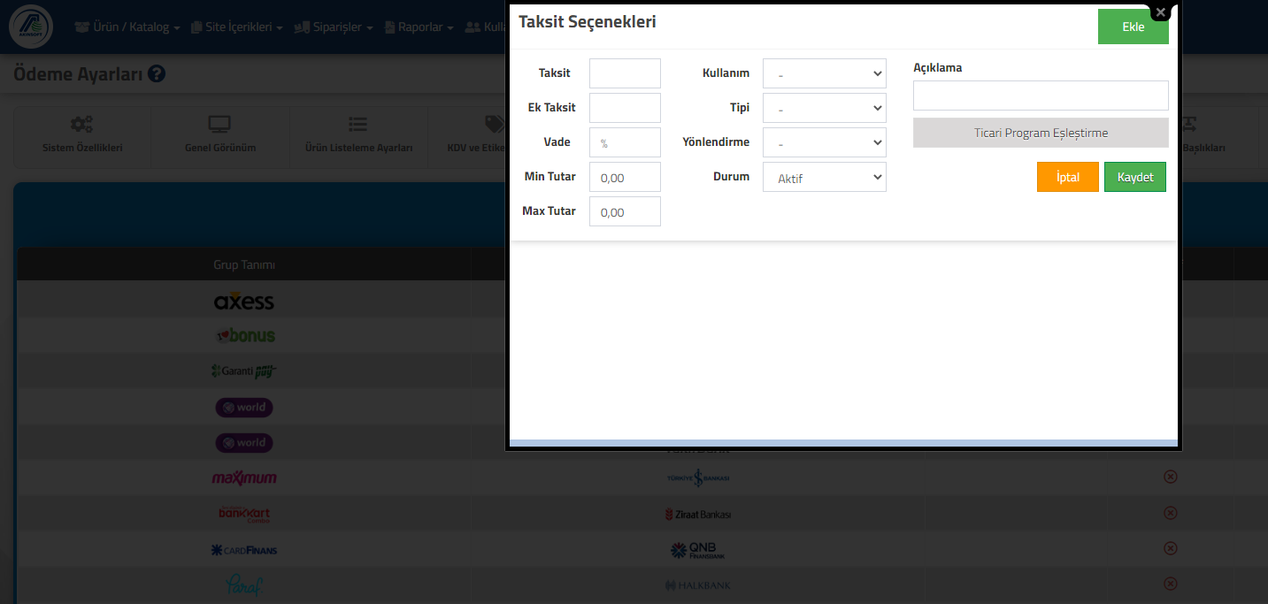Click the maximum card logo
The width and height of the screenshot is (1268, 604).
tap(244, 478)
